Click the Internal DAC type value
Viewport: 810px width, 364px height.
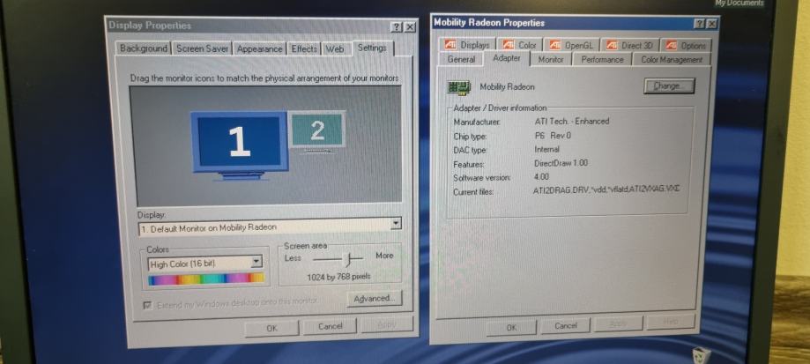pyautogui.click(x=546, y=149)
